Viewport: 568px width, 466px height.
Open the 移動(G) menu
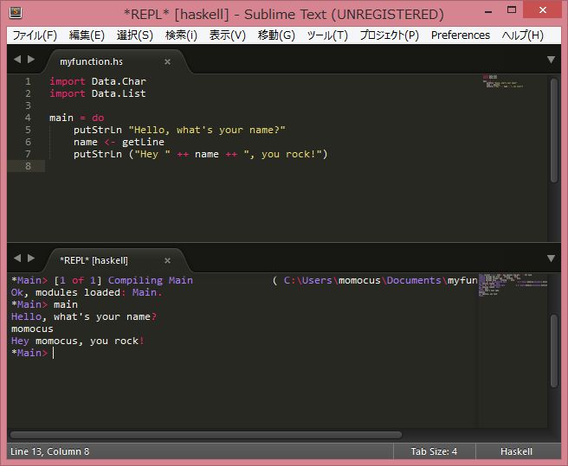pyautogui.click(x=276, y=35)
